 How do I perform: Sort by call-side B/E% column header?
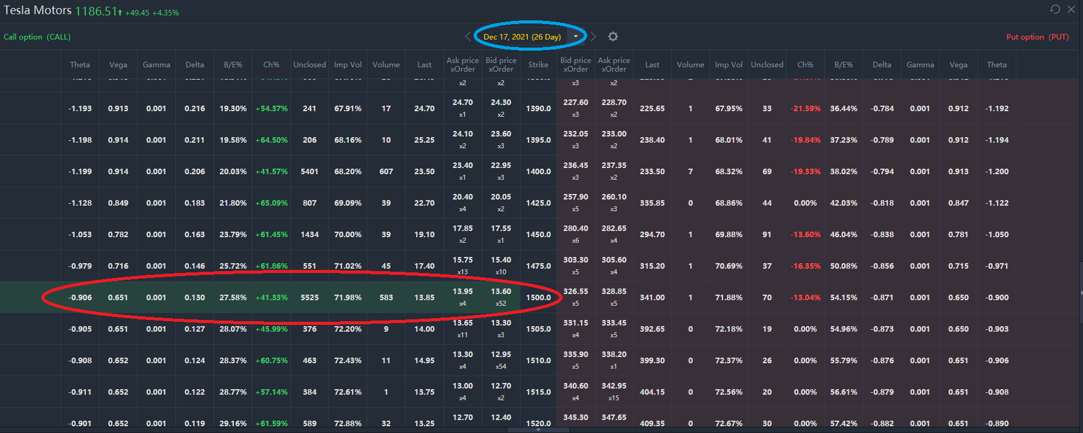233,64
